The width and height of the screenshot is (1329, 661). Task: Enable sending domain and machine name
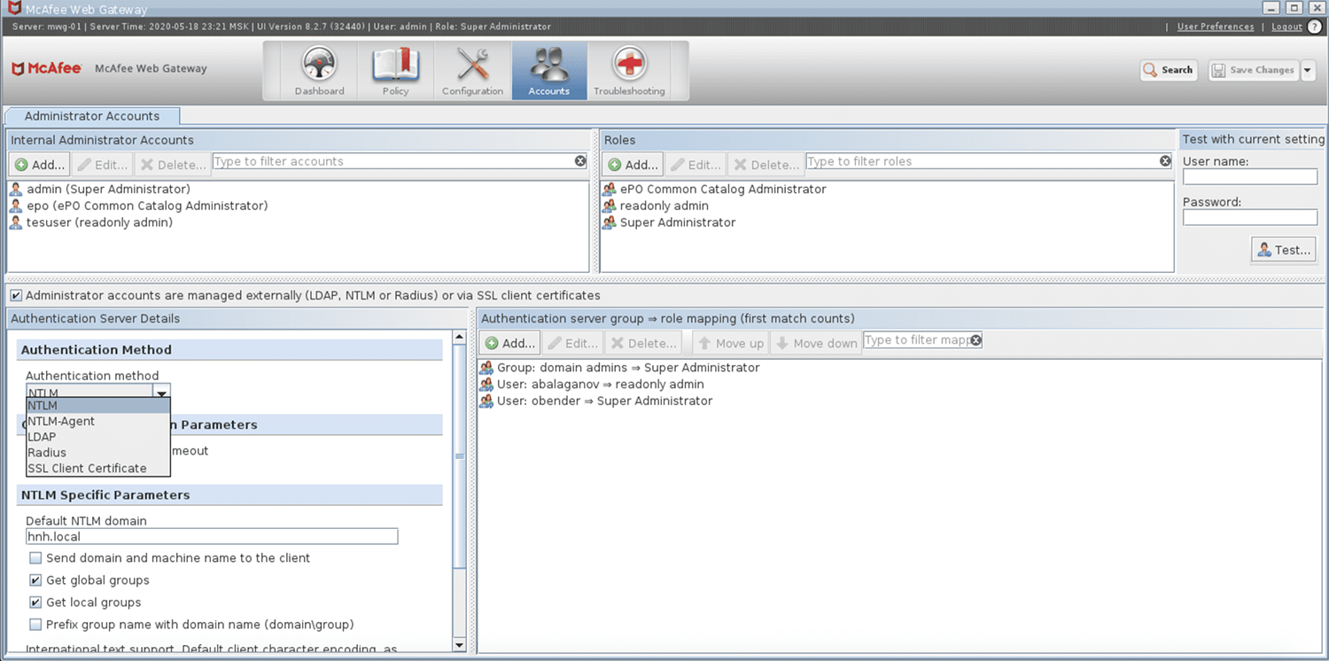(35, 558)
